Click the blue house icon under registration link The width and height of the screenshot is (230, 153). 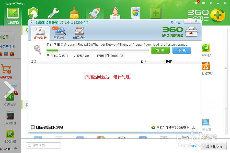[6, 54]
